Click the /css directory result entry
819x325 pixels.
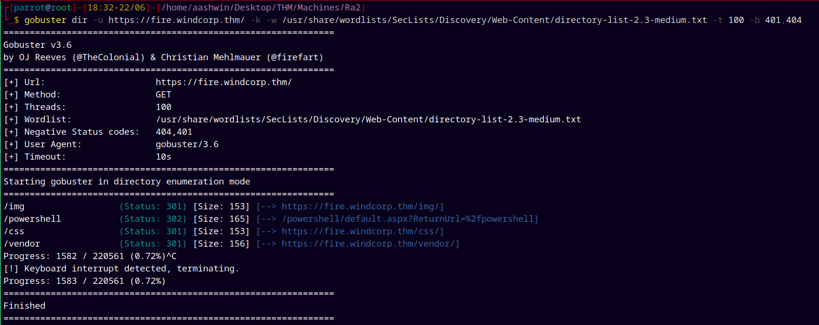click(14, 231)
